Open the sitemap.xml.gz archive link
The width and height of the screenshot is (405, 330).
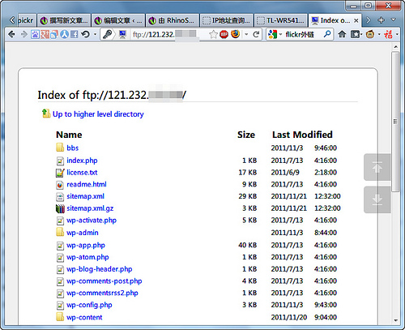[90, 208]
